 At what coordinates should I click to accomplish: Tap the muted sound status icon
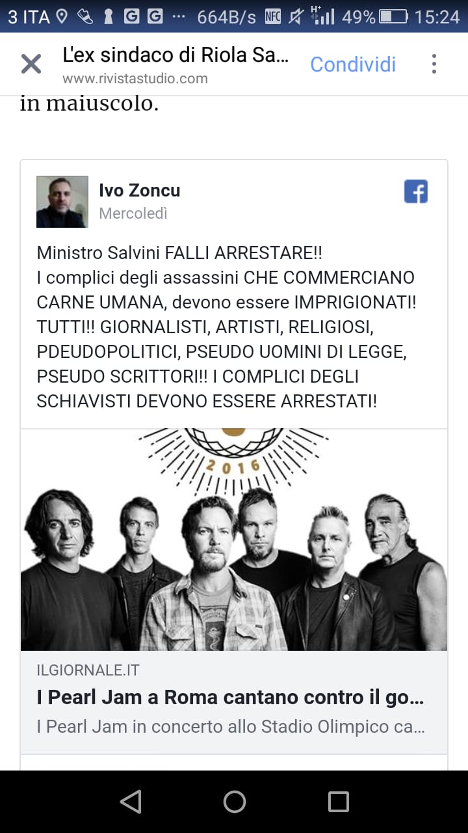(296, 17)
